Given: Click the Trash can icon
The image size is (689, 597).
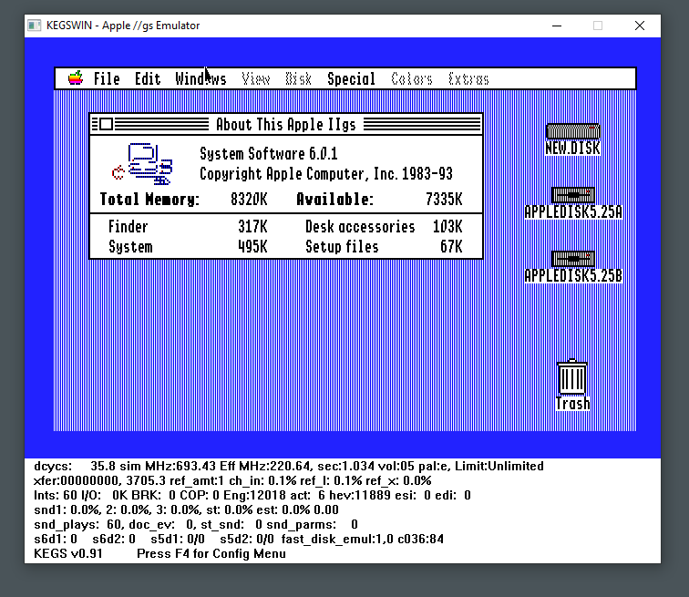Looking at the screenshot, I should click(571, 377).
